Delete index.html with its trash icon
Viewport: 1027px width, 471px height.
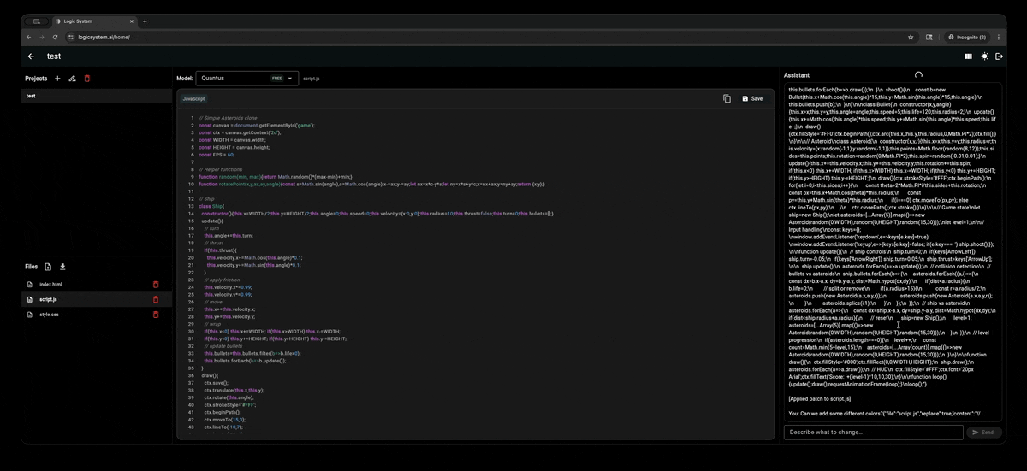point(156,285)
